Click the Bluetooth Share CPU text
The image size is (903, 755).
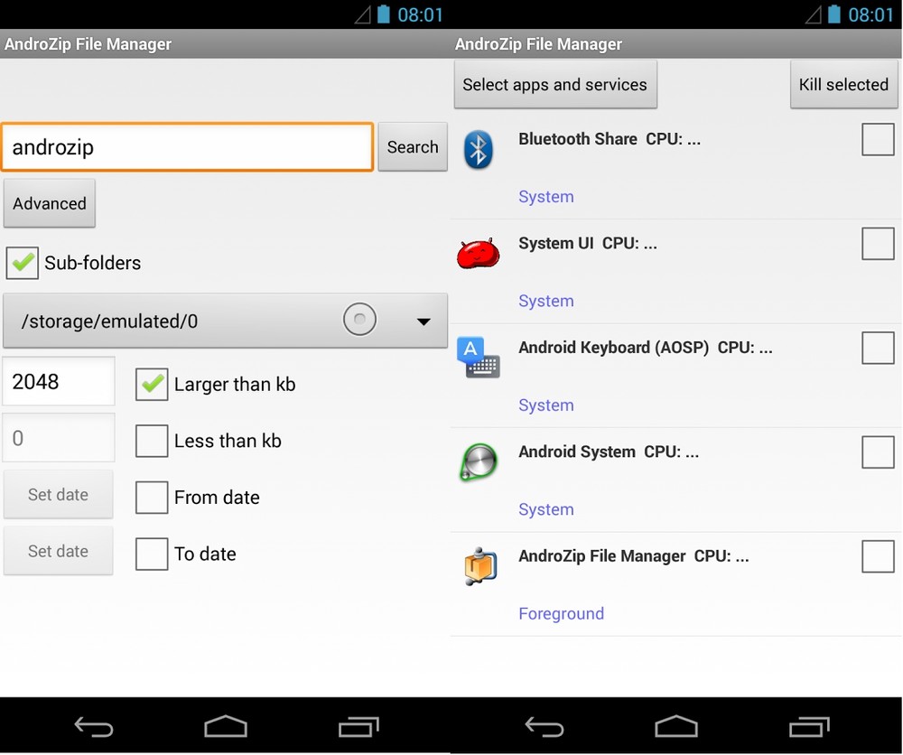pos(610,139)
